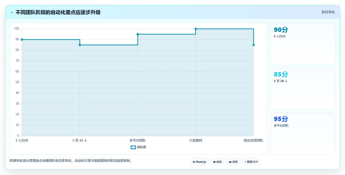Open the 95分 data card
This screenshot has width=345, height=175.
(303, 133)
